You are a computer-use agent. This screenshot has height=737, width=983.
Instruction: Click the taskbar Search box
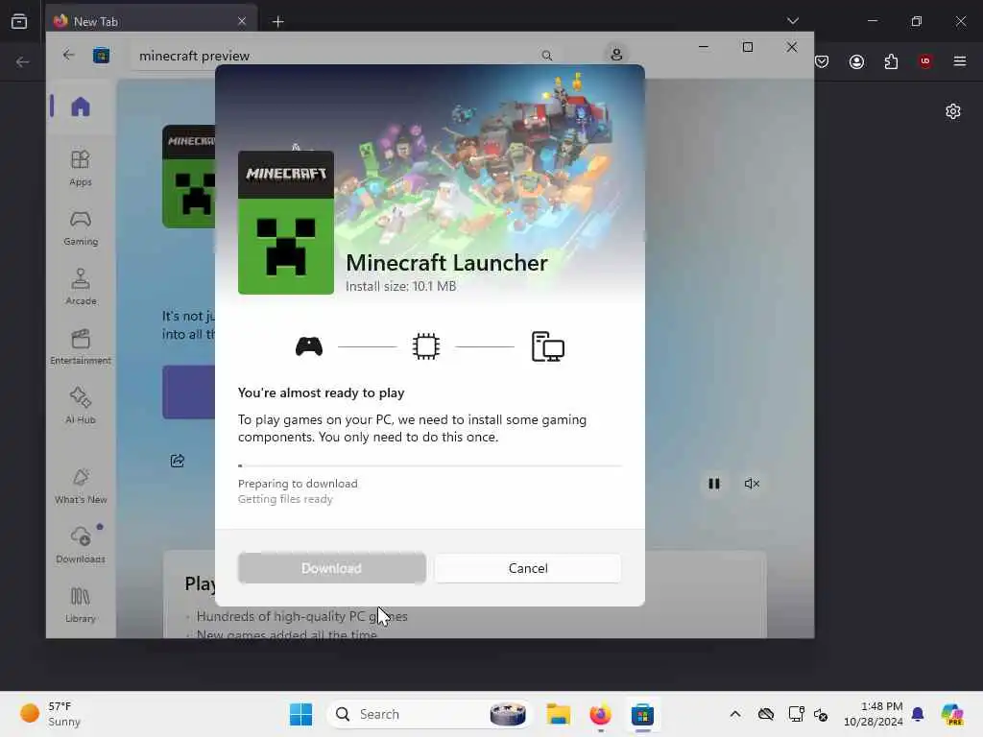point(429,714)
